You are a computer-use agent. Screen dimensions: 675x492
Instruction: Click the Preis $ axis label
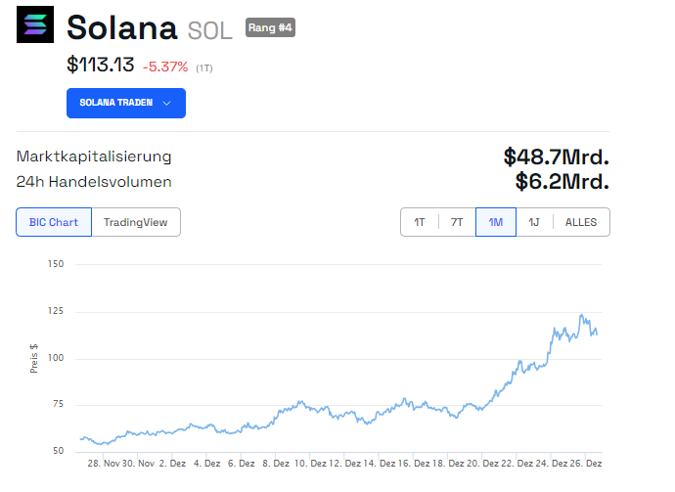pos(33,357)
